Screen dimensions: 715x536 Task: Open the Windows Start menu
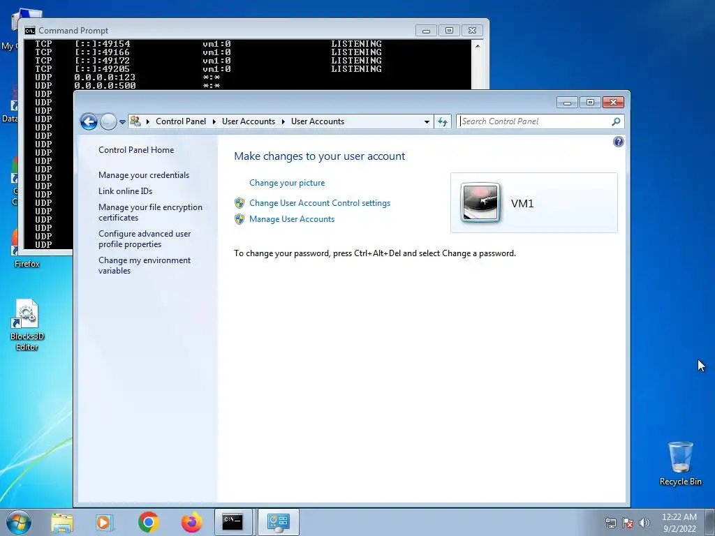18,522
